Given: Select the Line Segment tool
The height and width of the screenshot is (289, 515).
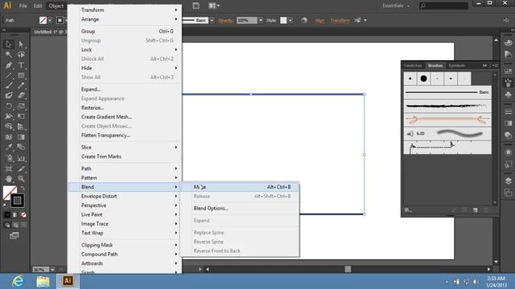Looking at the screenshot, I should 9,75.
